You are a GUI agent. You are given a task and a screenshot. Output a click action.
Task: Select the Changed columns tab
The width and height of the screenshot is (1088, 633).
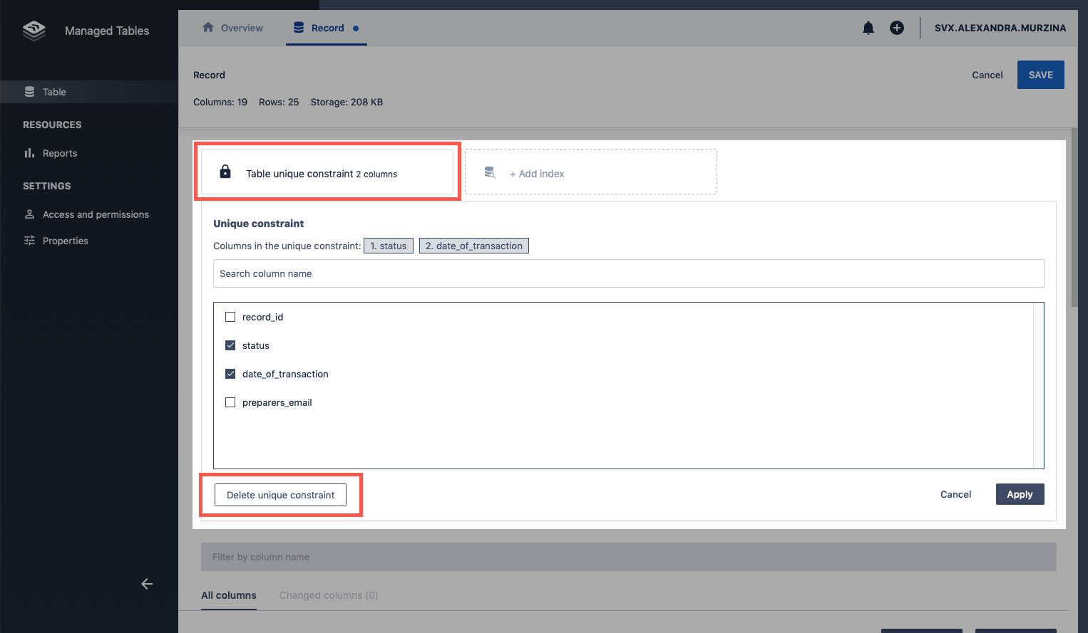point(328,595)
